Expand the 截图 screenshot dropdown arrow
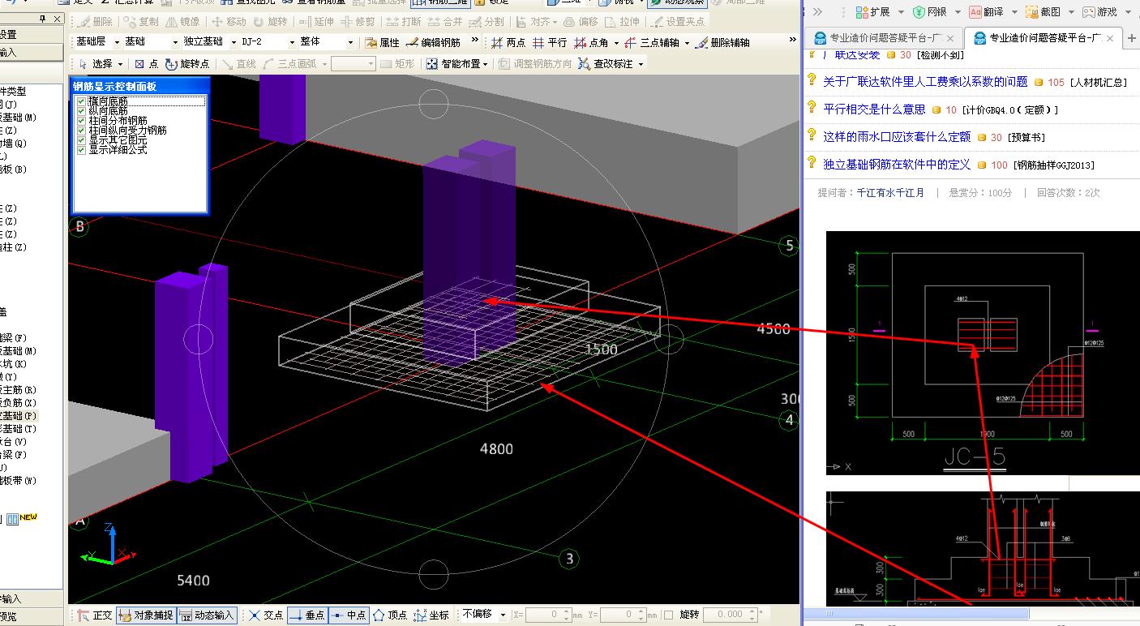 (1073, 12)
